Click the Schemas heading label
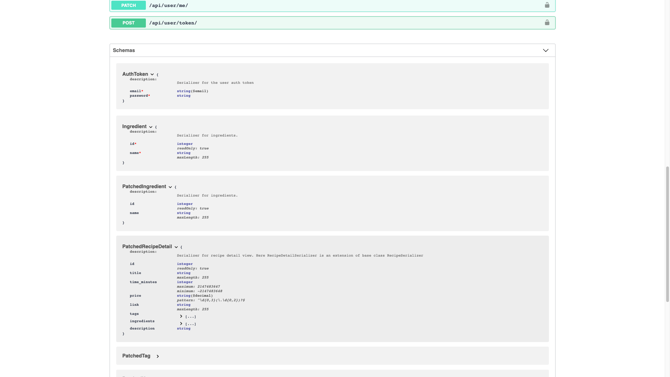The height and width of the screenshot is (377, 670). (x=124, y=50)
